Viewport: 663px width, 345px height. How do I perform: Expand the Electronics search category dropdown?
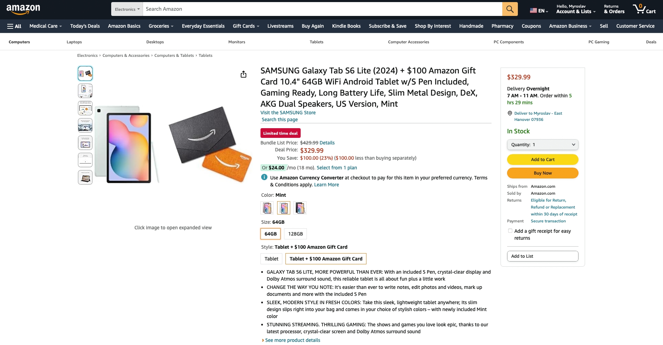tap(127, 9)
